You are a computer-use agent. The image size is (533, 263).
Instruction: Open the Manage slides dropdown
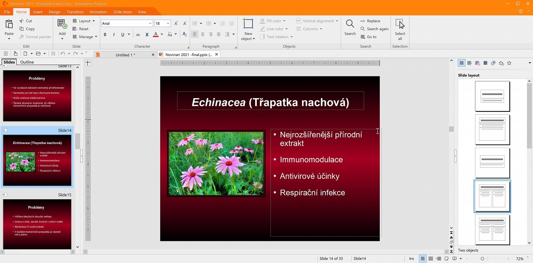[85, 37]
